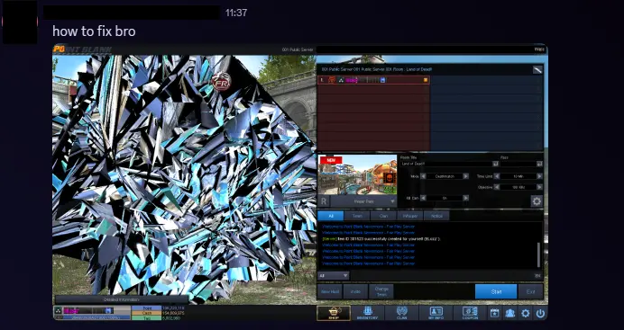
Task: Decrease Objective with left arrow
Action: [497, 187]
